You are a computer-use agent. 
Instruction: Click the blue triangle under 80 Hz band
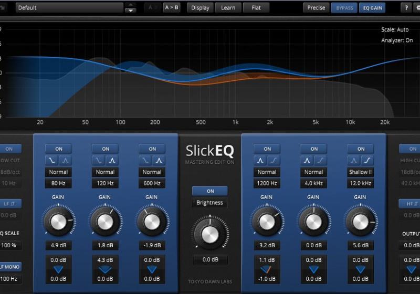coord(58,270)
